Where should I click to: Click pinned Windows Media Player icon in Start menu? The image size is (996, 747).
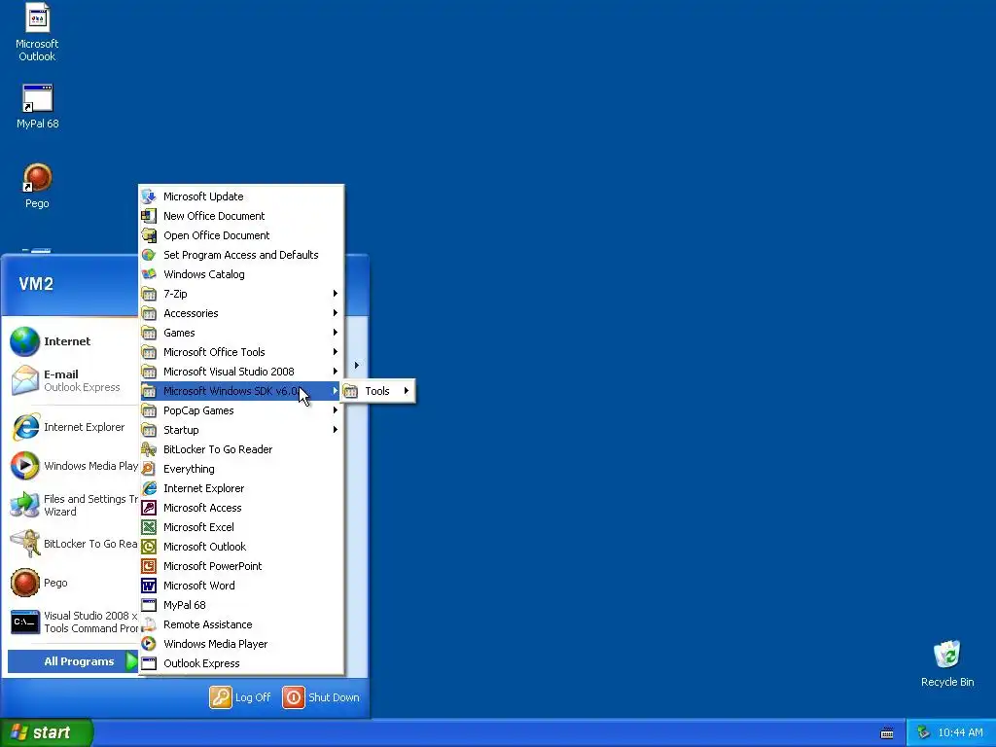24,466
